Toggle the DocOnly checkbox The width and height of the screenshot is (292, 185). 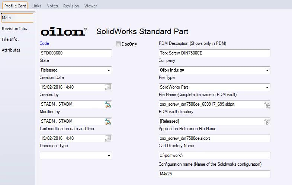118,44
